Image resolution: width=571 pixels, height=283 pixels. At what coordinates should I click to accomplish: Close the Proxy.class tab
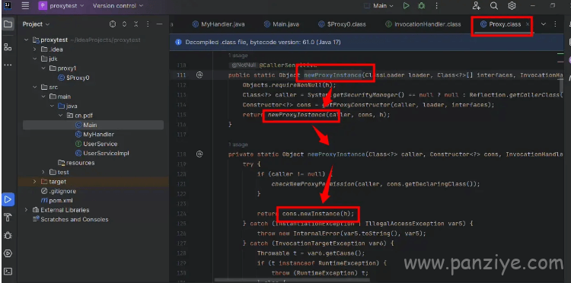coord(528,24)
